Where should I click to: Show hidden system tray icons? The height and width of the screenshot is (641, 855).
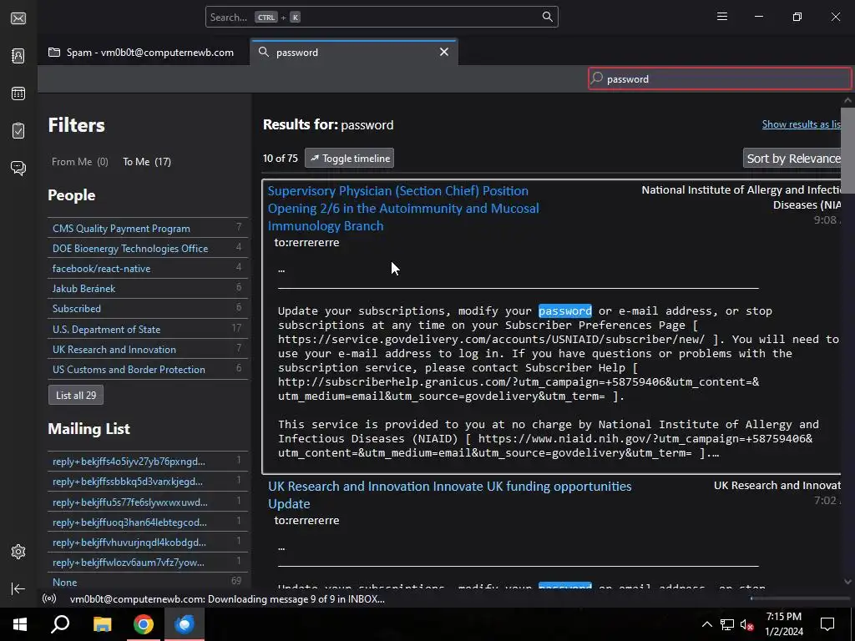pos(706,624)
